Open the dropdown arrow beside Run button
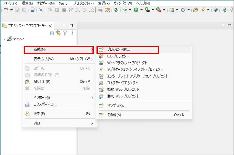234x155 pixels. point(141,10)
